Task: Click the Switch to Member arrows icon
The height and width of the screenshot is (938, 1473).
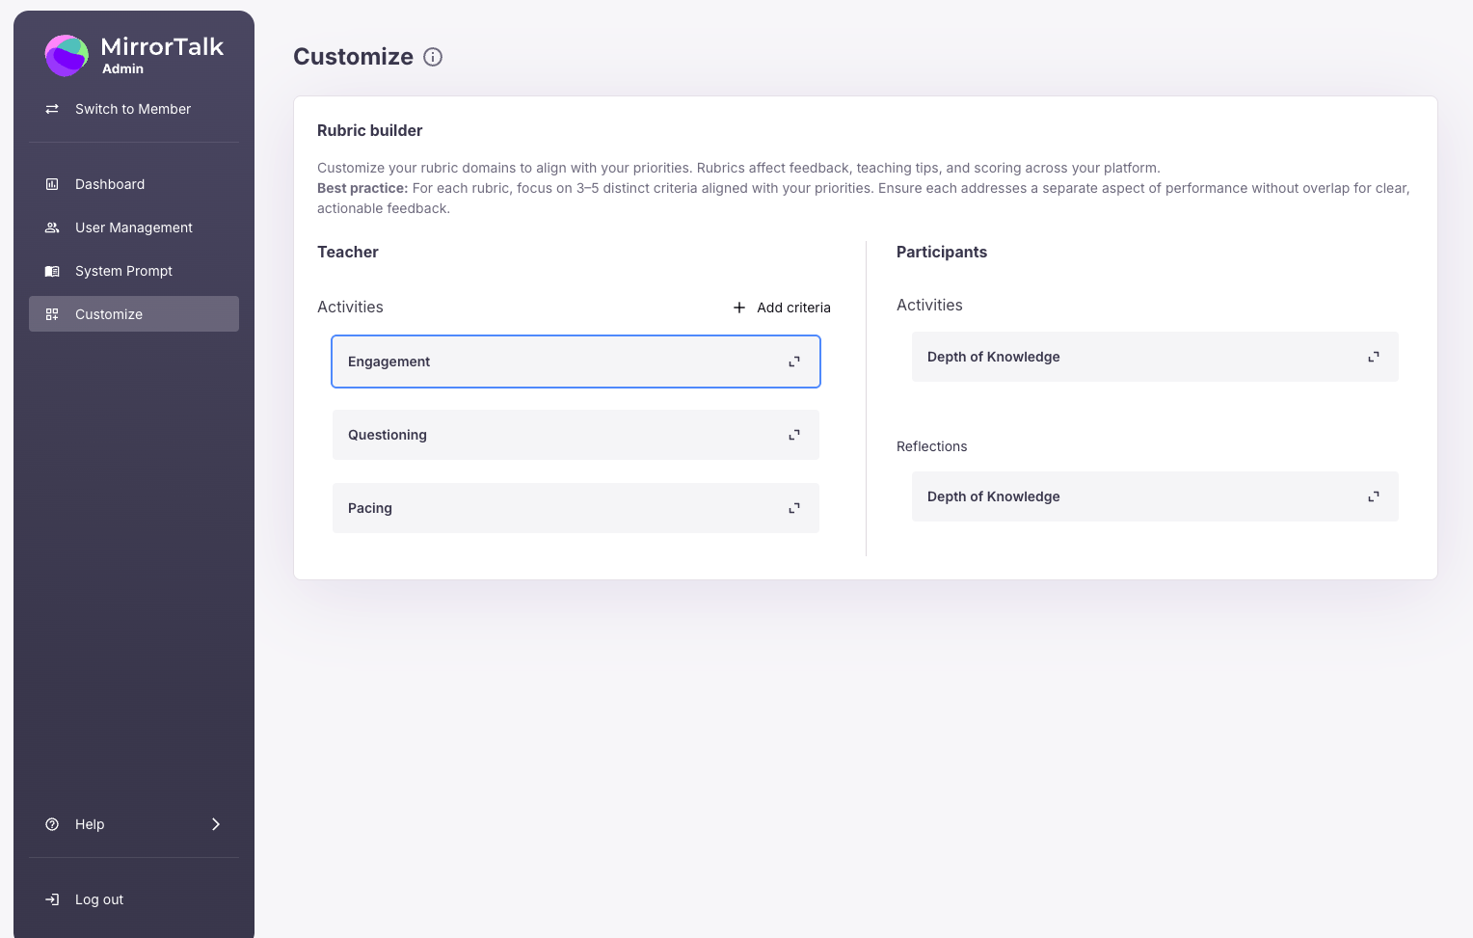Action: tap(52, 109)
